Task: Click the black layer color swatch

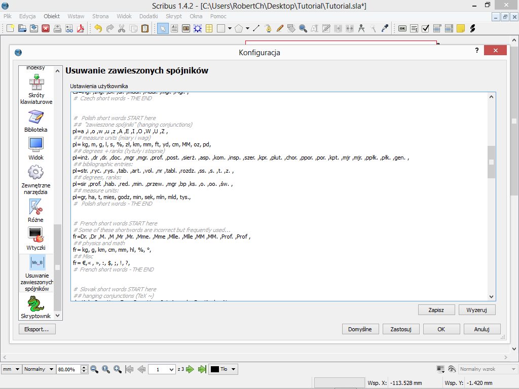Action: point(215,369)
